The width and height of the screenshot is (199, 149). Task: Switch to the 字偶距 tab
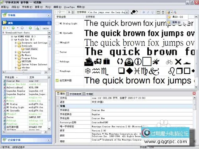coord(88,94)
